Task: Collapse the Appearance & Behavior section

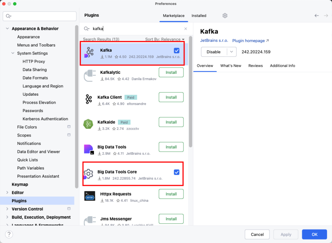Action: (7, 29)
